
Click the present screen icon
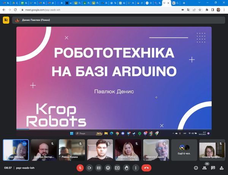pyautogui.click(x=117, y=167)
